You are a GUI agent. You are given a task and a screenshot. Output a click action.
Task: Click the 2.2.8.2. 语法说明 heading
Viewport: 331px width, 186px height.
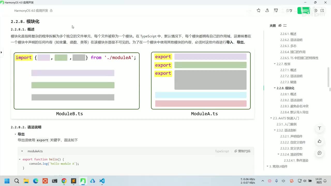point(26,127)
